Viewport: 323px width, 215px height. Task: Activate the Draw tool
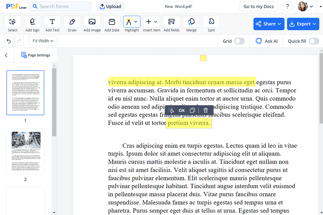(72, 22)
